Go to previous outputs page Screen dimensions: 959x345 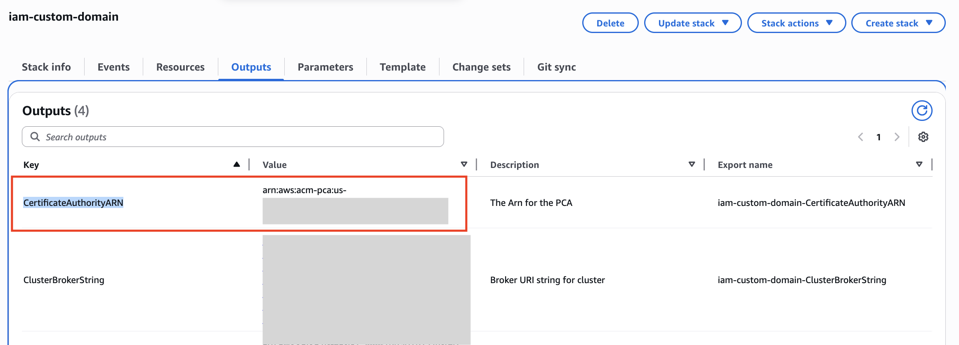tap(860, 137)
